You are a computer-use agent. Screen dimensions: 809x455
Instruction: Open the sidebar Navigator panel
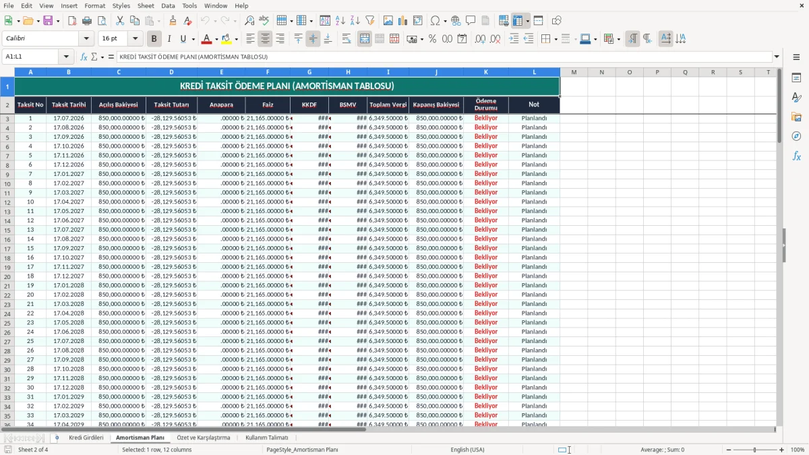pos(796,136)
